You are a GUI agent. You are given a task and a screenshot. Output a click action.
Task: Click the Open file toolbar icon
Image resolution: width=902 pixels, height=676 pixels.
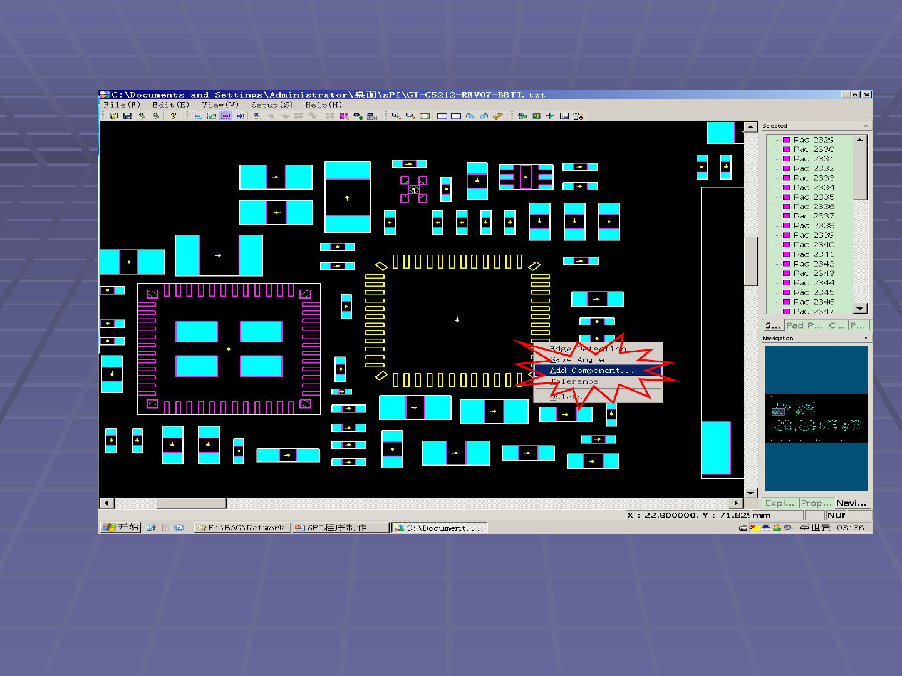coord(113,116)
